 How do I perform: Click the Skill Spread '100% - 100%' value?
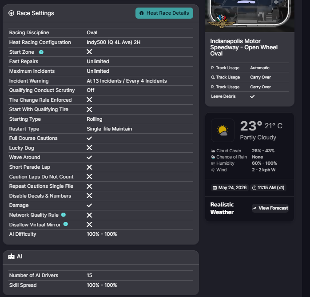coord(102,285)
